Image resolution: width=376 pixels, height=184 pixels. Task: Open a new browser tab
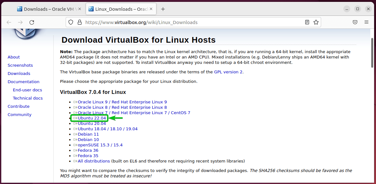coord(163,9)
